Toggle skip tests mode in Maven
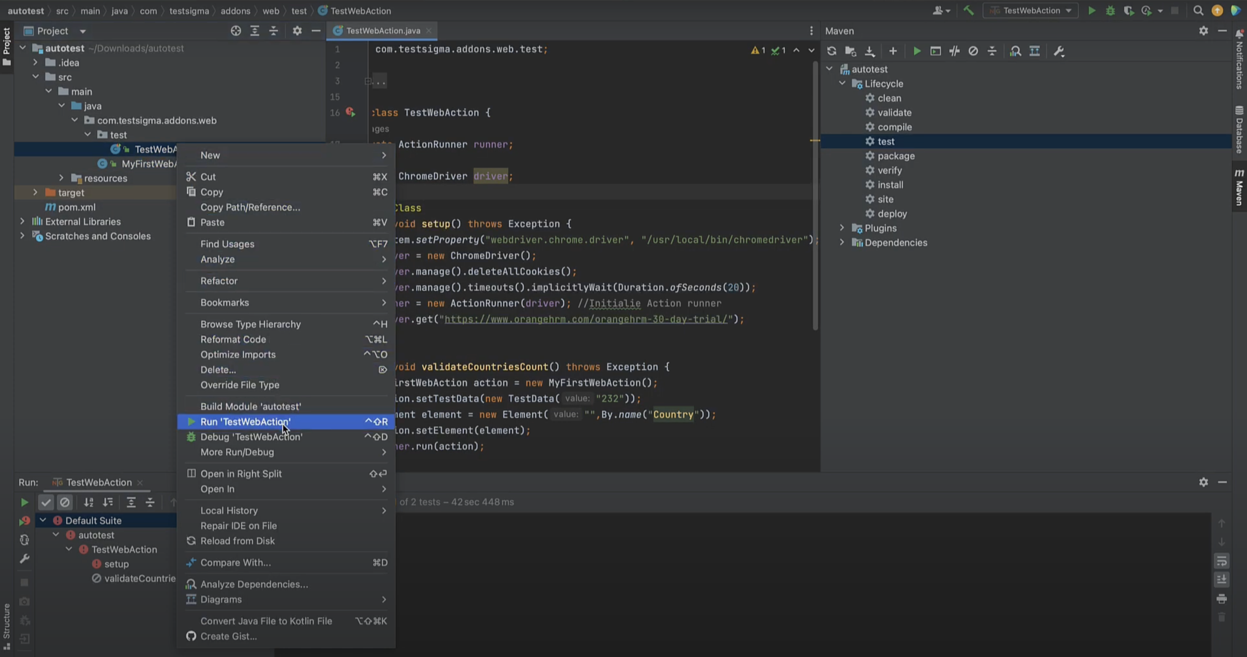 pos(973,51)
